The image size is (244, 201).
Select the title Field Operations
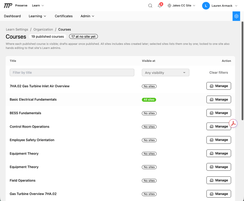click(x=23, y=181)
